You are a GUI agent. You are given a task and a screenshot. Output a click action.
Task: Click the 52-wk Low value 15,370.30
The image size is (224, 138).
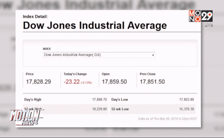tap(186, 109)
